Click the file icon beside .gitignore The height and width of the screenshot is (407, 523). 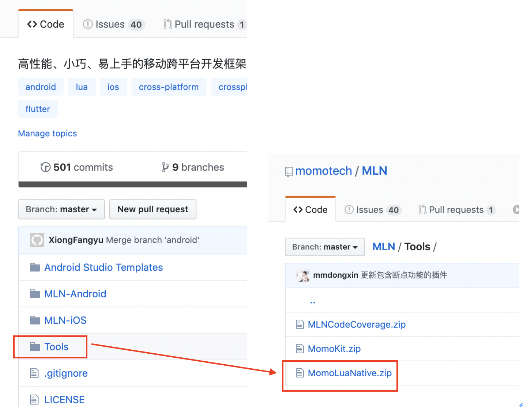pos(34,373)
